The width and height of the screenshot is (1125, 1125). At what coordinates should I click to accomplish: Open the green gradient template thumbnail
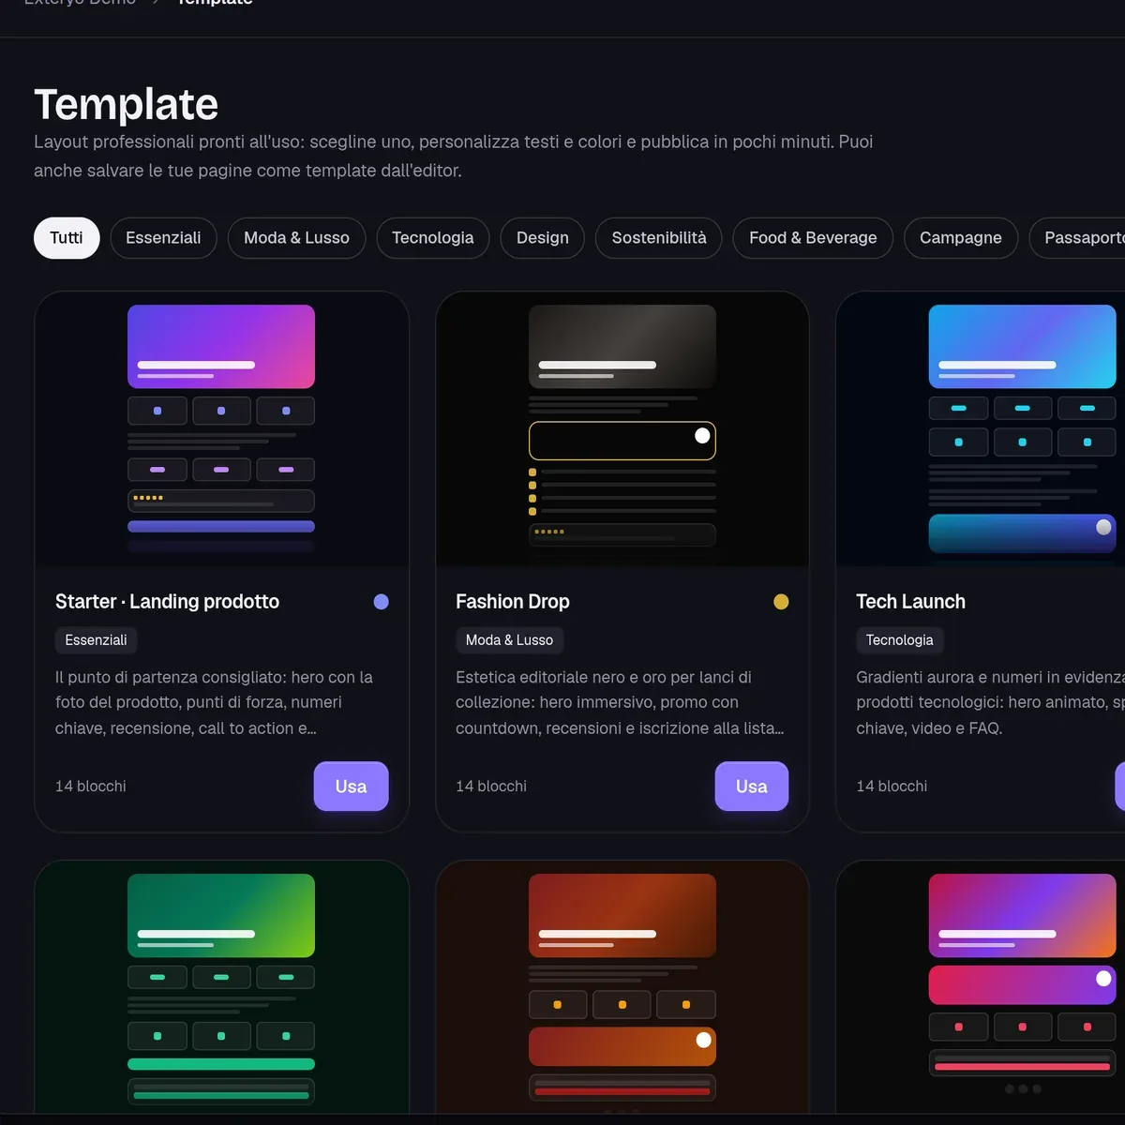tap(221, 987)
